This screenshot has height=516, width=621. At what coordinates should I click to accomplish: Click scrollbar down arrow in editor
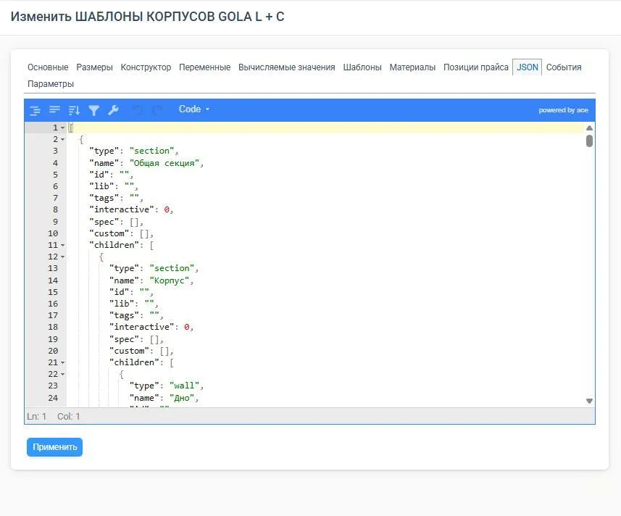coord(589,401)
